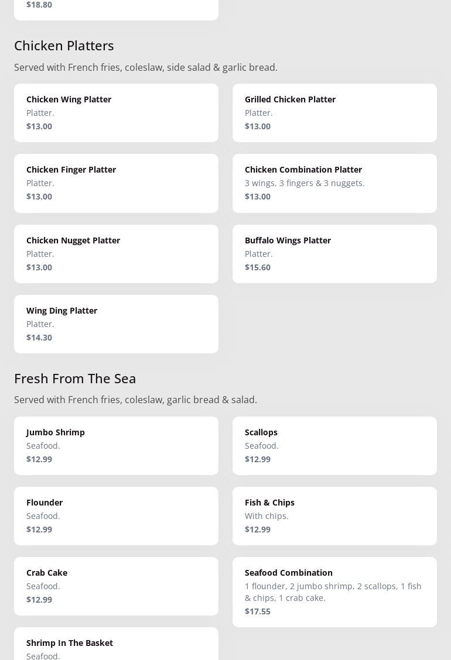Open the Wing Ding Platter item
The height and width of the screenshot is (660, 451).
(116, 324)
